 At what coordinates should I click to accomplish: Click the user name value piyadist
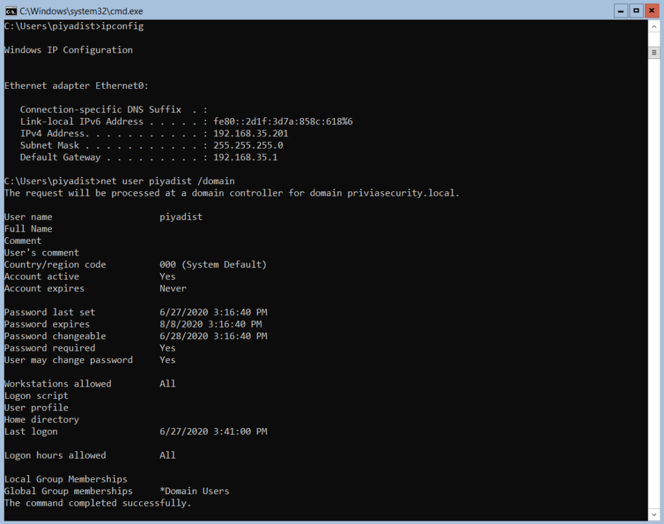pos(181,217)
